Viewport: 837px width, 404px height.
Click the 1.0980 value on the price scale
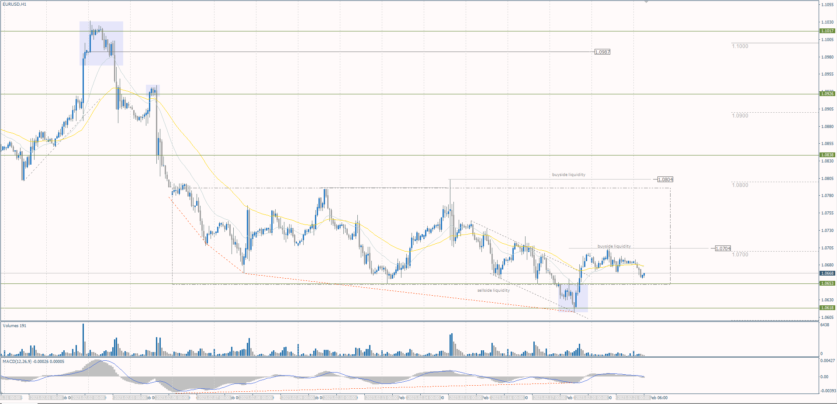827,57
